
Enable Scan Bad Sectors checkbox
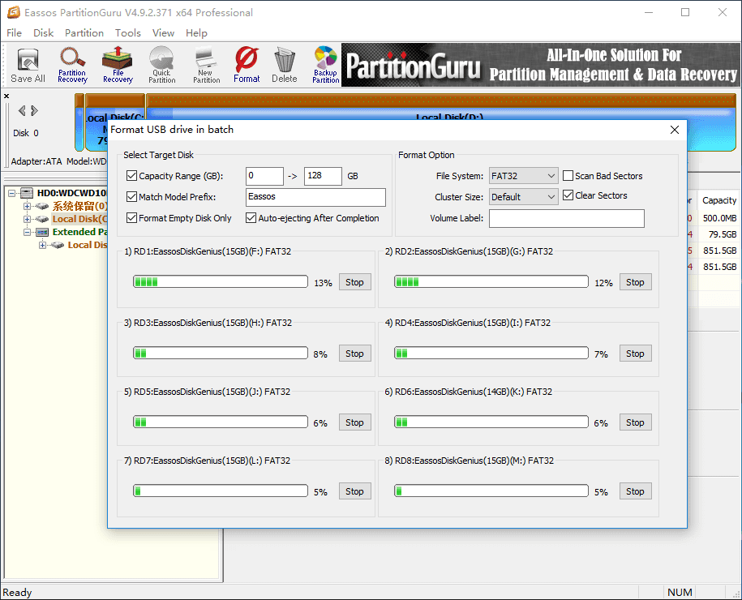[568, 176]
